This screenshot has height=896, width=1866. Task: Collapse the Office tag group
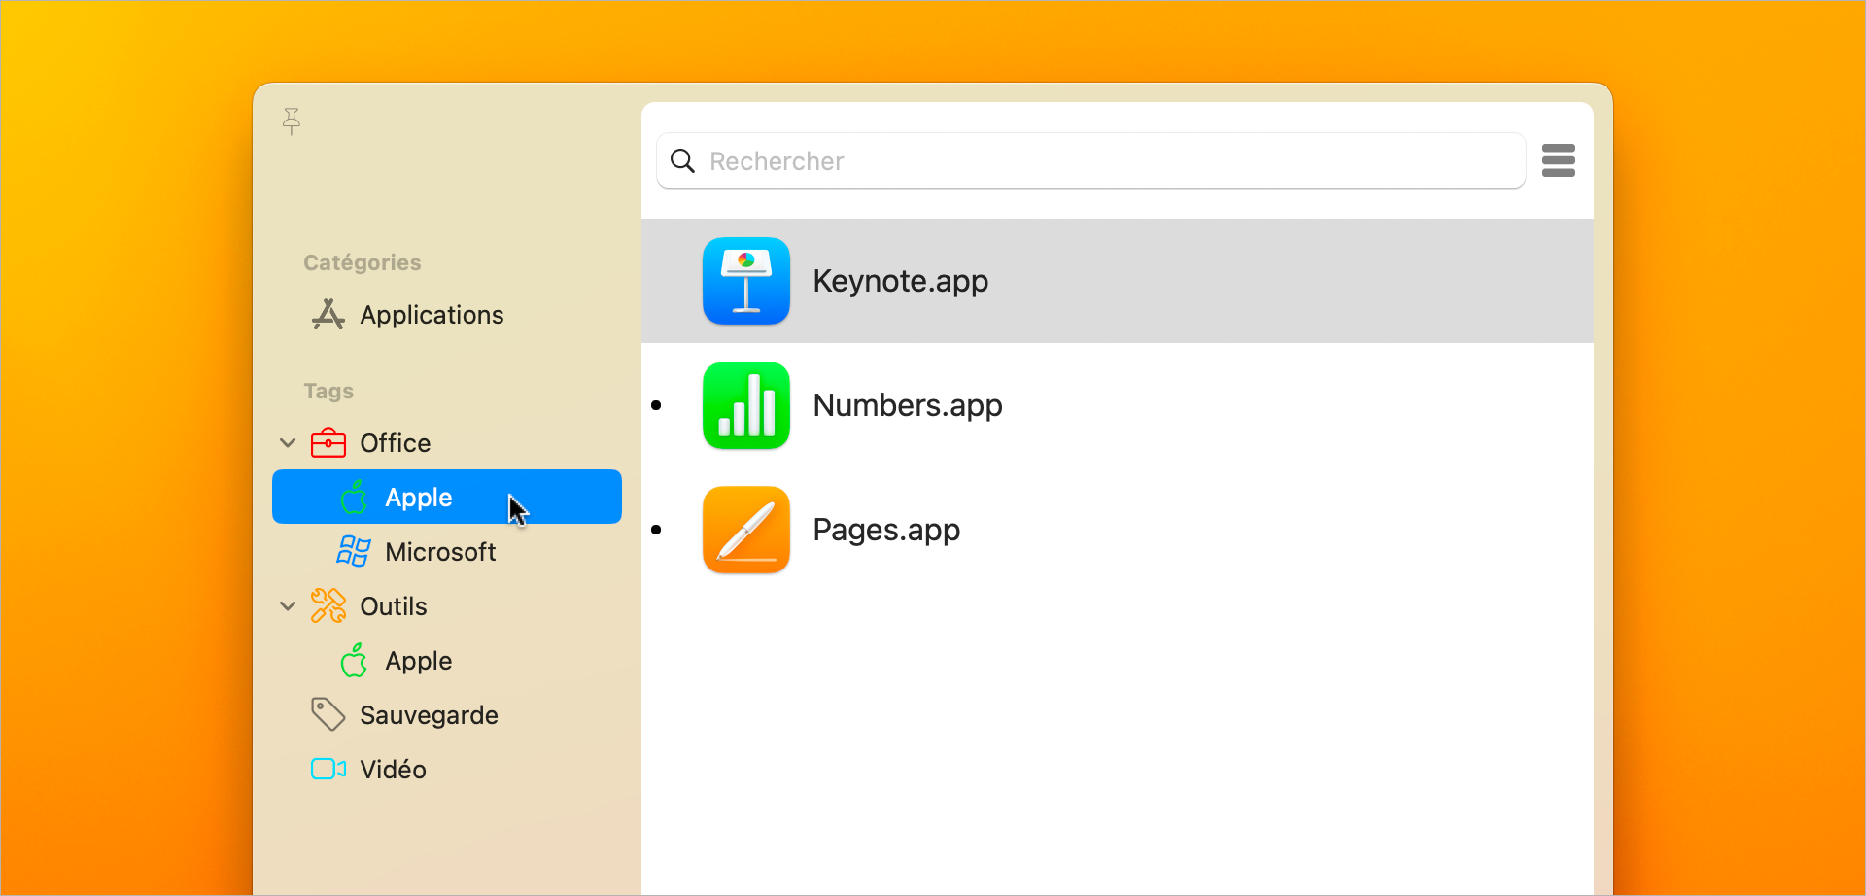288,443
